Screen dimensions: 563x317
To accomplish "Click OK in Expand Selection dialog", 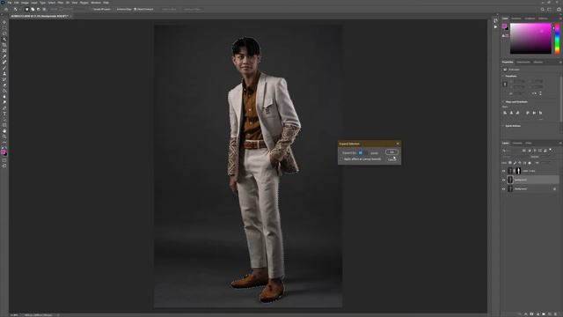I will 391,152.
